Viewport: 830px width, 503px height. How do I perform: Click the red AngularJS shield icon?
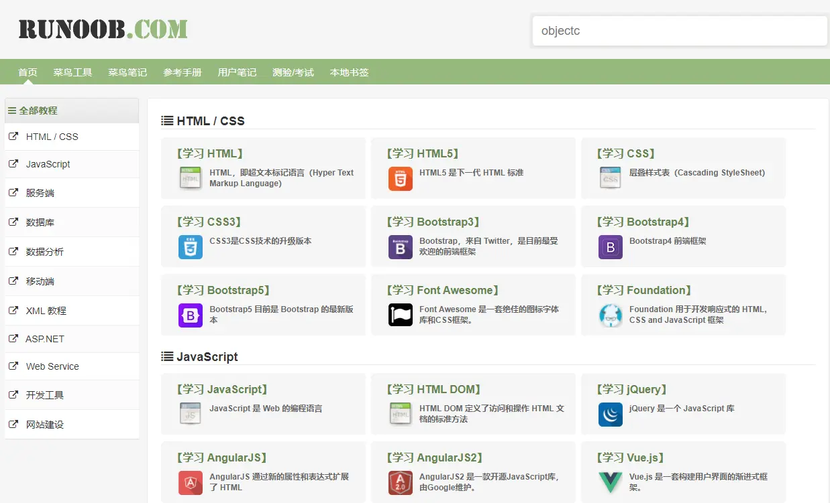click(191, 483)
